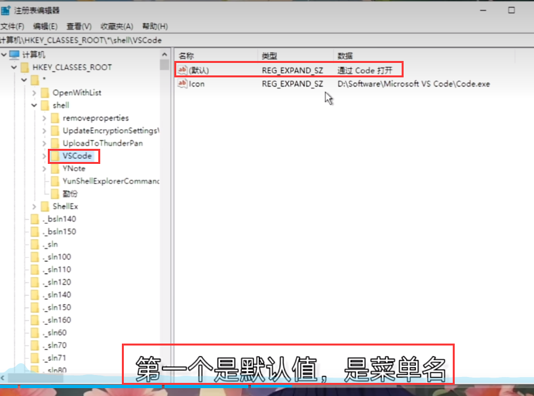
Task: Open the 文件(F) menu
Action: (x=12, y=26)
